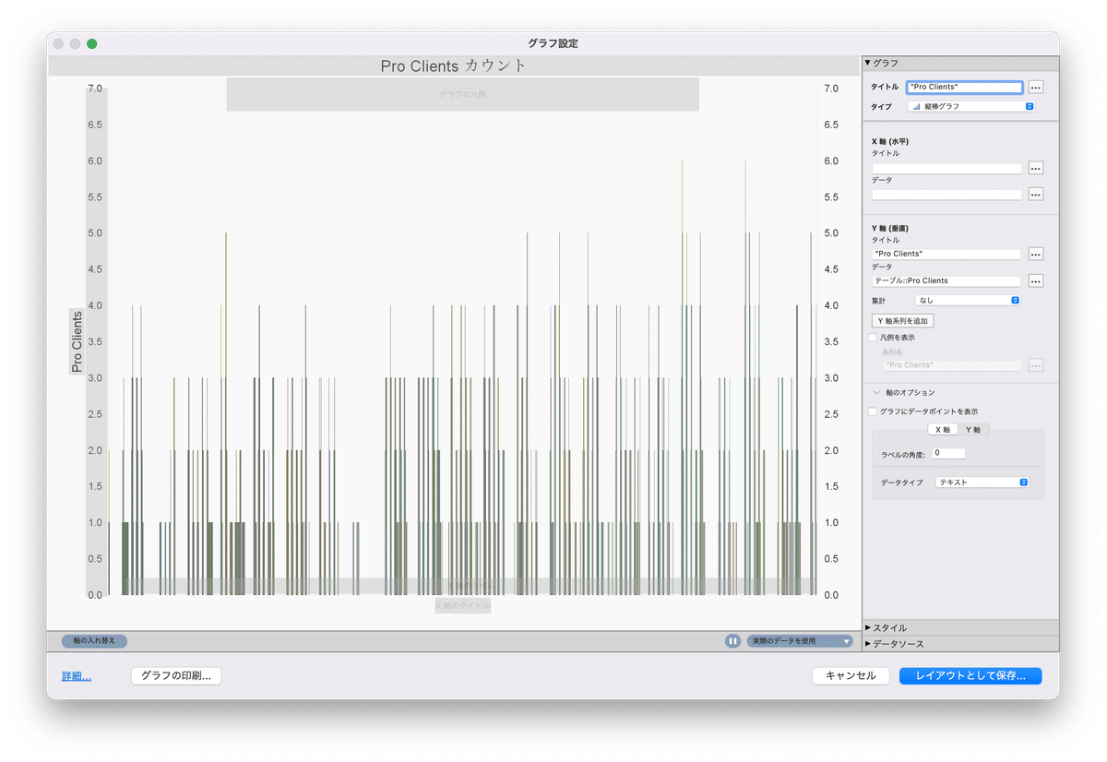The width and height of the screenshot is (1107, 762).
Task: Select the X 軸 tab
Action: 943,429
